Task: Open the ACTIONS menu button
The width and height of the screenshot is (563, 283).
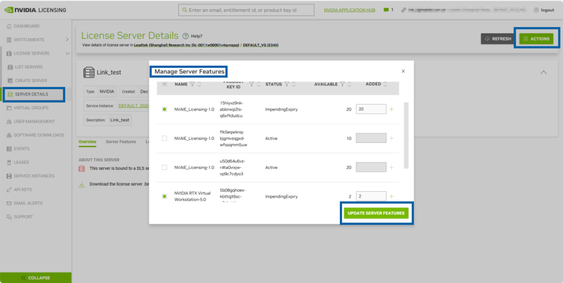Action: tap(536, 39)
